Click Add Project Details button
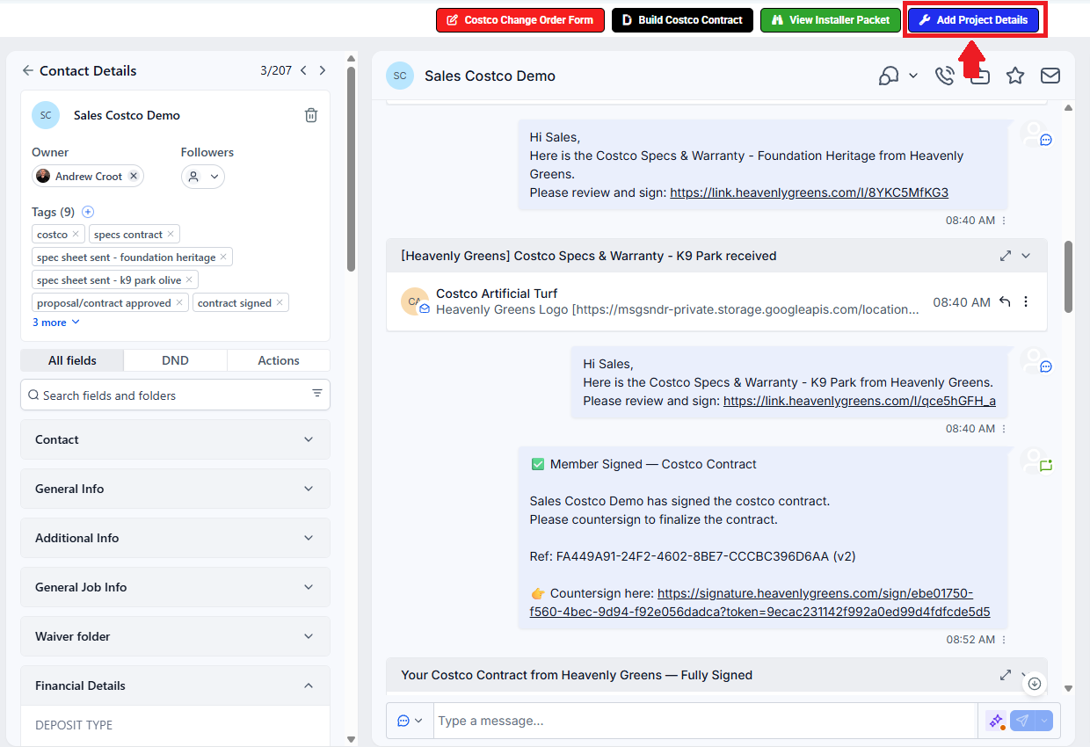Image resolution: width=1090 pixels, height=747 pixels. click(973, 20)
